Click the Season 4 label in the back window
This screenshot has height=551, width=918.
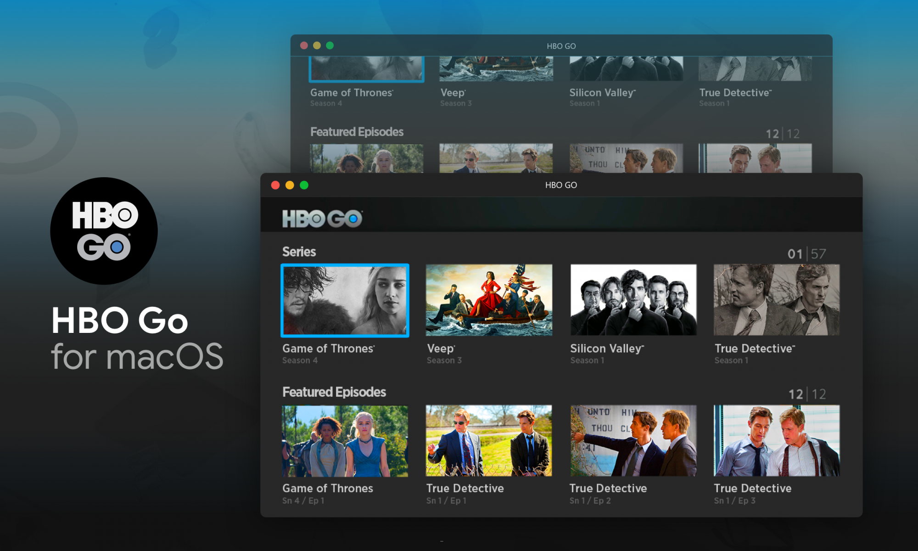point(326,103)
